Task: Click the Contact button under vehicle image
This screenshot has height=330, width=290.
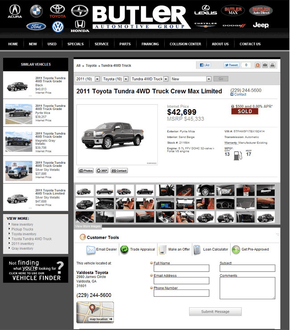Action: 119,171
